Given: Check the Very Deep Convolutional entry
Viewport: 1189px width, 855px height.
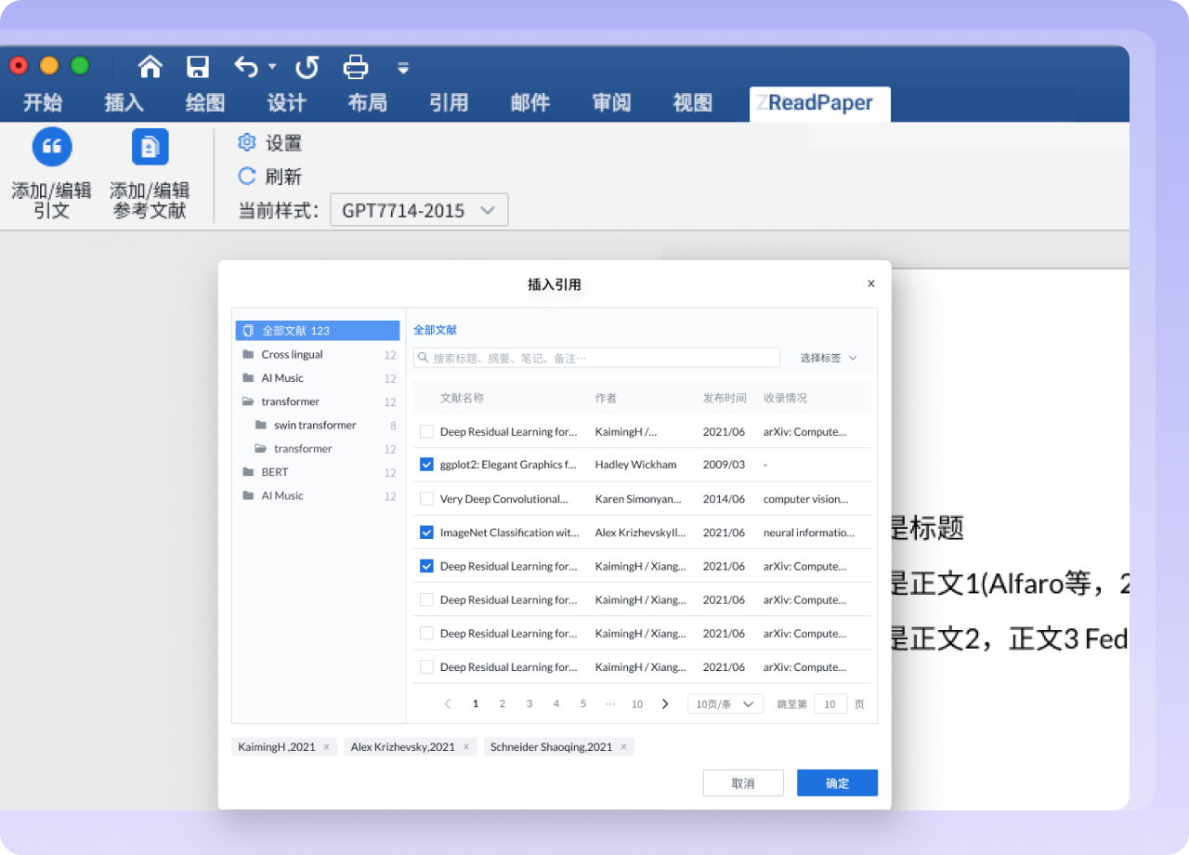Looking at the screenshot, I should pos(426,498).
